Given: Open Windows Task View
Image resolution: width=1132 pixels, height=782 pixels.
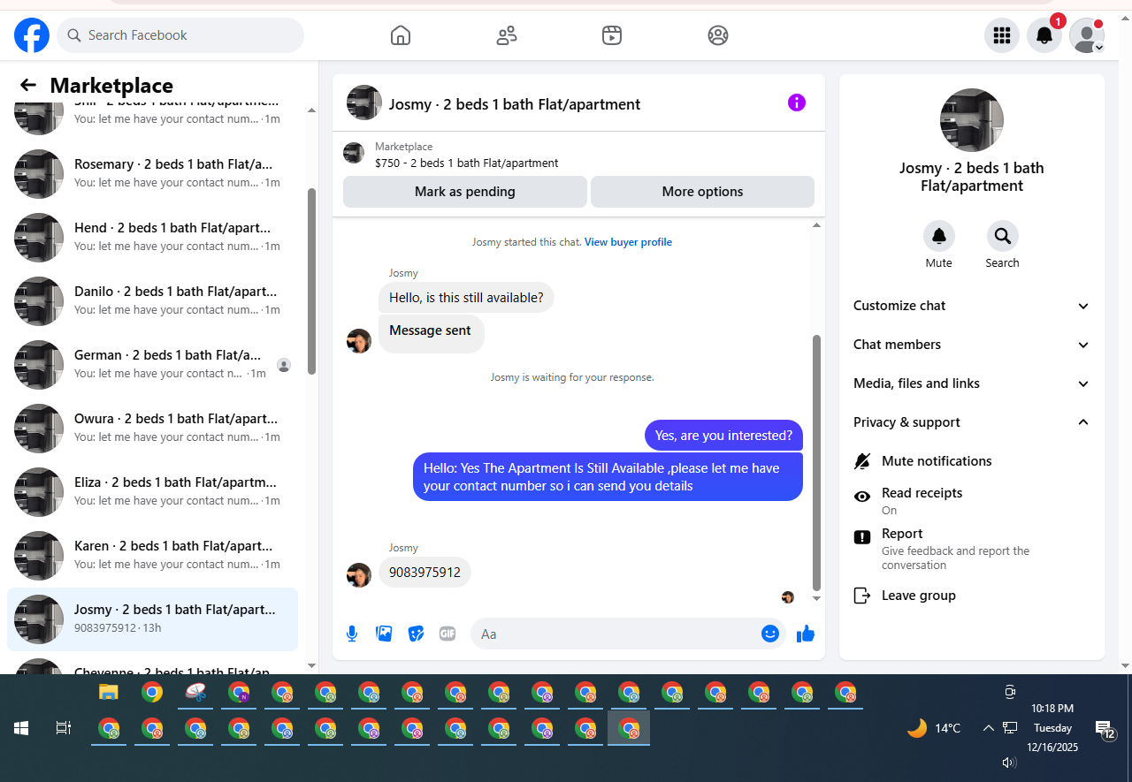Looking at the screenshot, I should [x=63, y=728].
